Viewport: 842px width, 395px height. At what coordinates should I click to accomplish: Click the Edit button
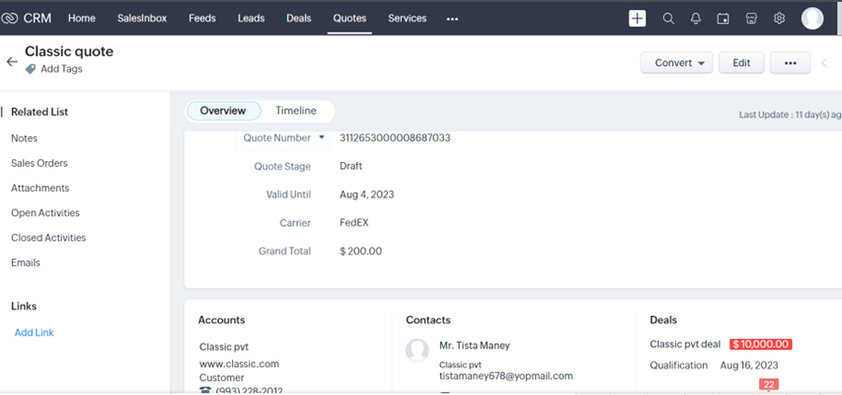point(741,62)
